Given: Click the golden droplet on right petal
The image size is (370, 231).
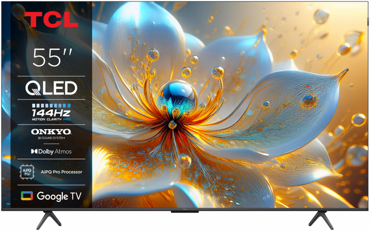Looking at the screenshot, I should [308, 100].
